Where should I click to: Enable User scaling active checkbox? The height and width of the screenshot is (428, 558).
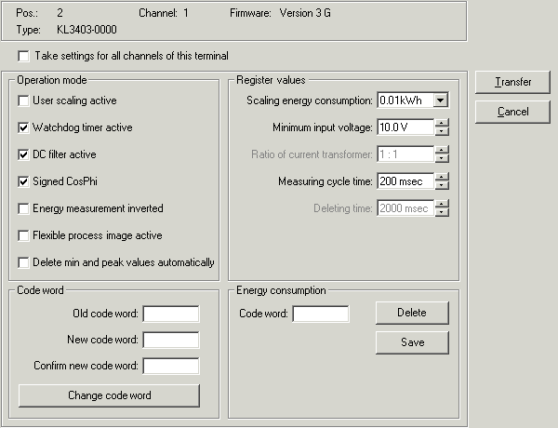pyautogui.click(x=23, y=100)
